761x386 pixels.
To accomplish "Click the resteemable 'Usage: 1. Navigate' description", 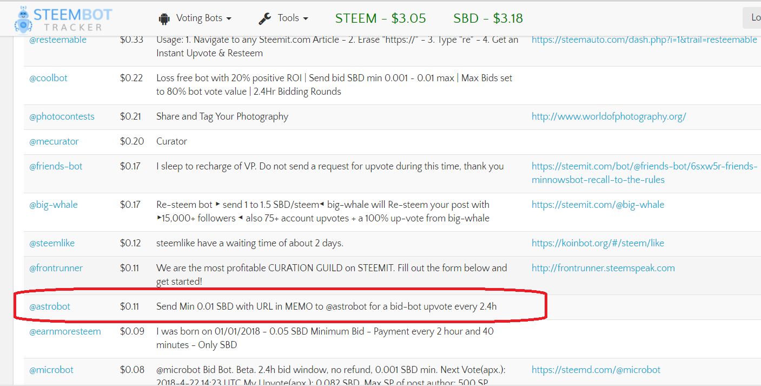I will 337,46.
